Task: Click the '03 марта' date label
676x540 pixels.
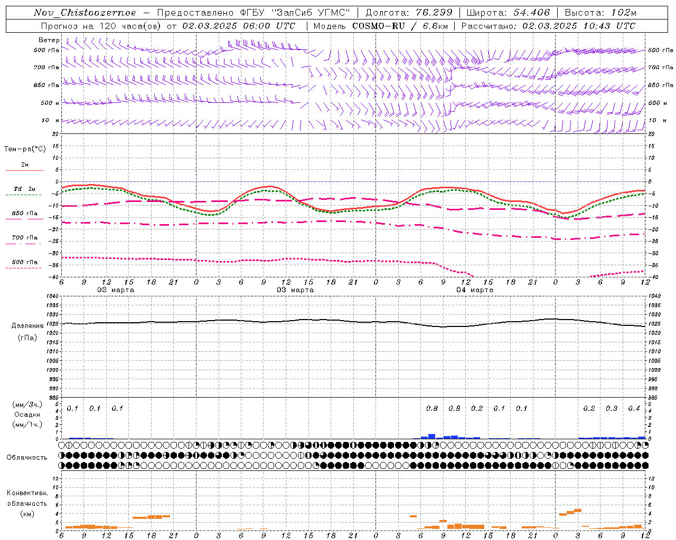Action: click(295, 290)
